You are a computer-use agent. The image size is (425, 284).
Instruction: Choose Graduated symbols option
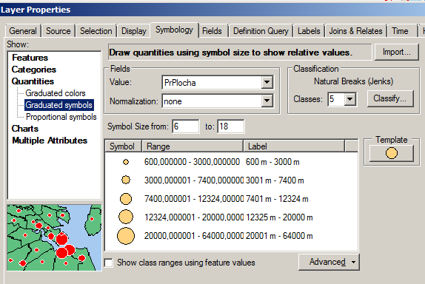click(x=58, y=105)
